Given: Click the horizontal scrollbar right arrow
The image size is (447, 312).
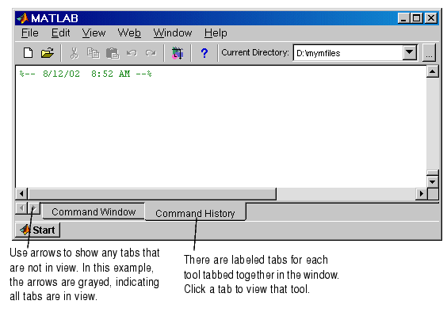Looking at the screenshot, I should (422, 194).
